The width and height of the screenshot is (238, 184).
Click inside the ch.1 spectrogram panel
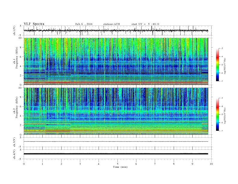click(116, 61)
